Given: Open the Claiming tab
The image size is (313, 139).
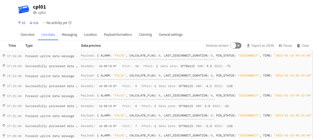Looking at the screenshot, I should point(145,34).
